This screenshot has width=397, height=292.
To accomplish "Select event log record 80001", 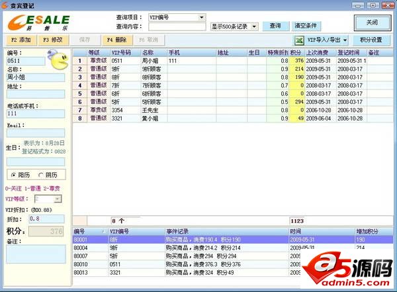I will (x=233, y=240).
